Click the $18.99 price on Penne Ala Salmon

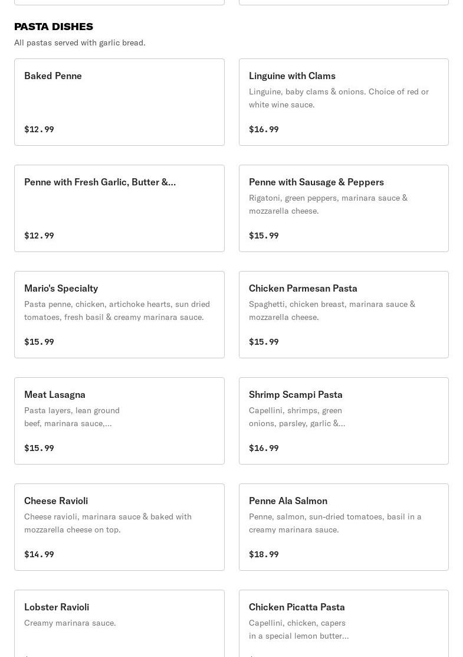click(x=264, y=554)
